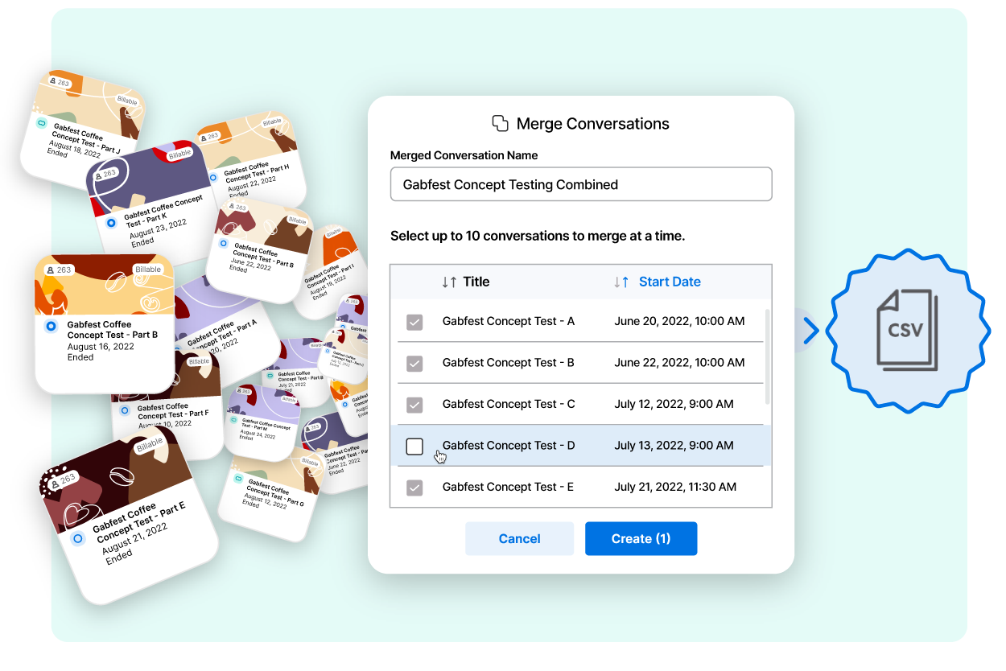Click the Create (1) button
Screen dimensions: 1006x671
(x=641, y=538)
